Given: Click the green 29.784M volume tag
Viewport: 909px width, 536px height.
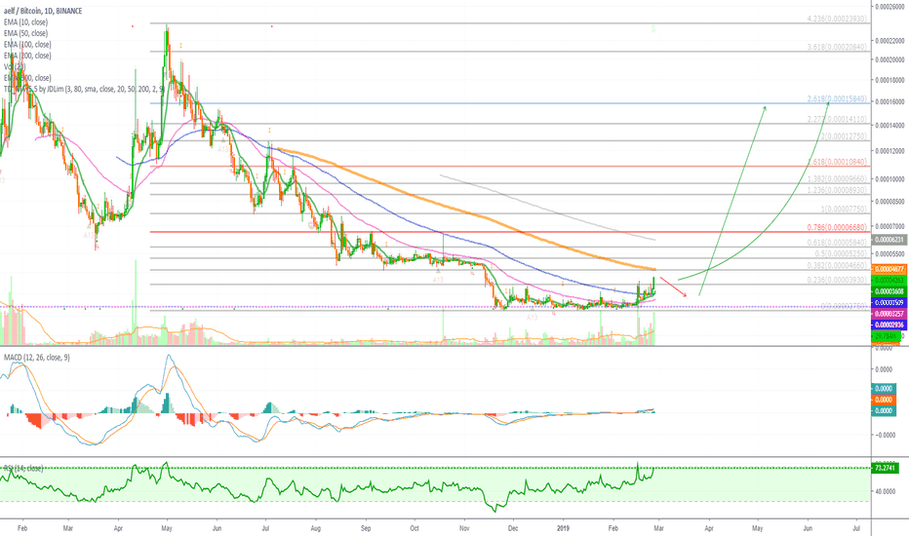Looking at the screenshot, I should point(887,336).
